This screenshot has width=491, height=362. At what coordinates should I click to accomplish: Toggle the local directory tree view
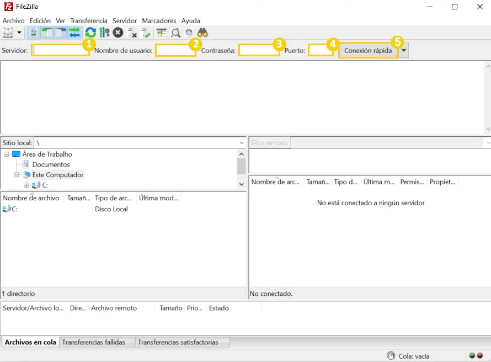pos(47,33)
